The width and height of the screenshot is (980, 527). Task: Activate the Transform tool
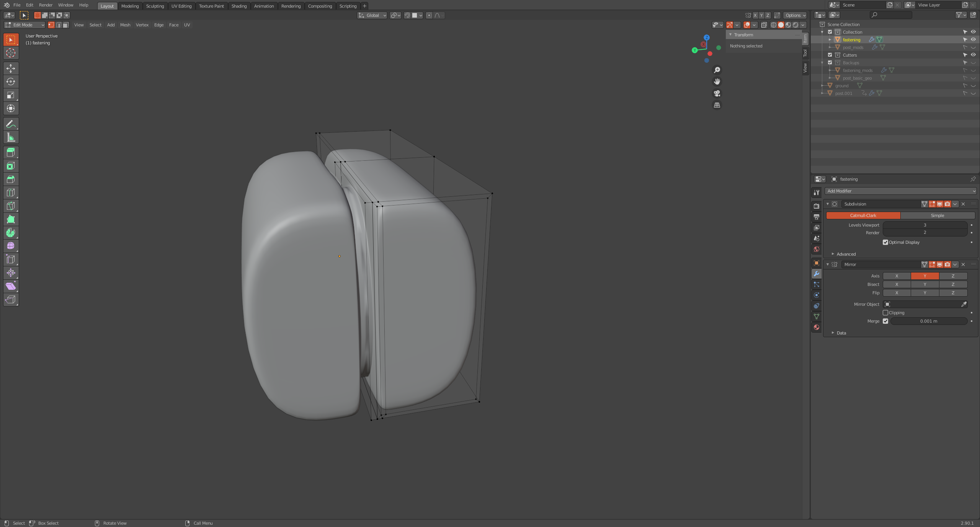click(11, 108)
